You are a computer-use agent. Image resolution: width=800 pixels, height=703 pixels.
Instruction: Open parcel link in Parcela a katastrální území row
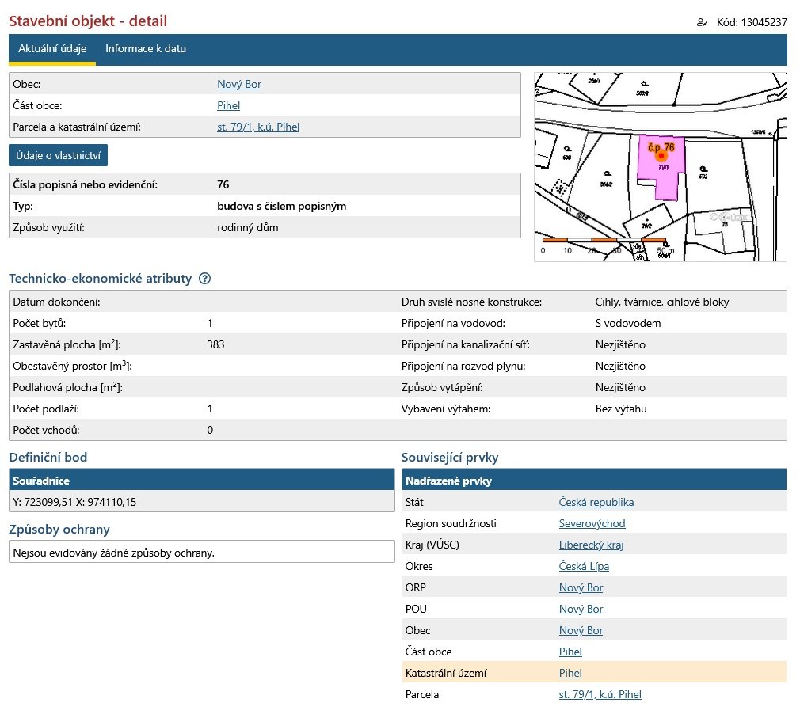coord(257,127)
